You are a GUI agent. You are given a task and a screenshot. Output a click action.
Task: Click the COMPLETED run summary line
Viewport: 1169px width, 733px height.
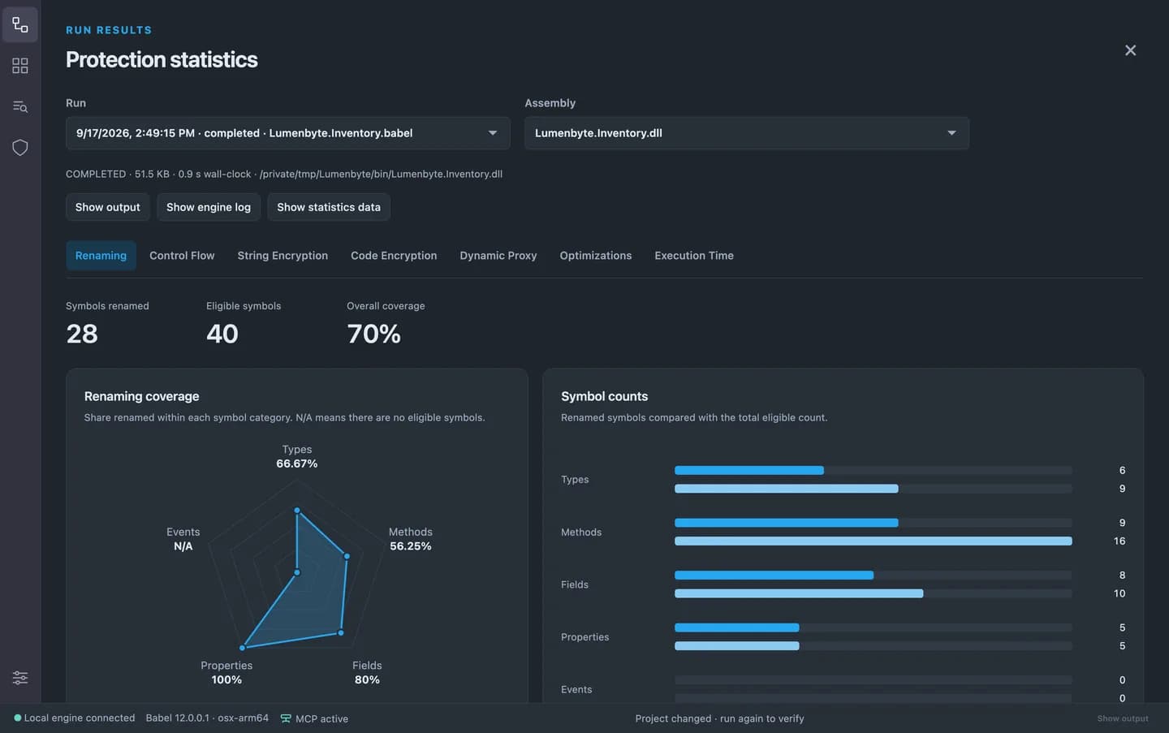pyautogui.click(x=284, y=174)
